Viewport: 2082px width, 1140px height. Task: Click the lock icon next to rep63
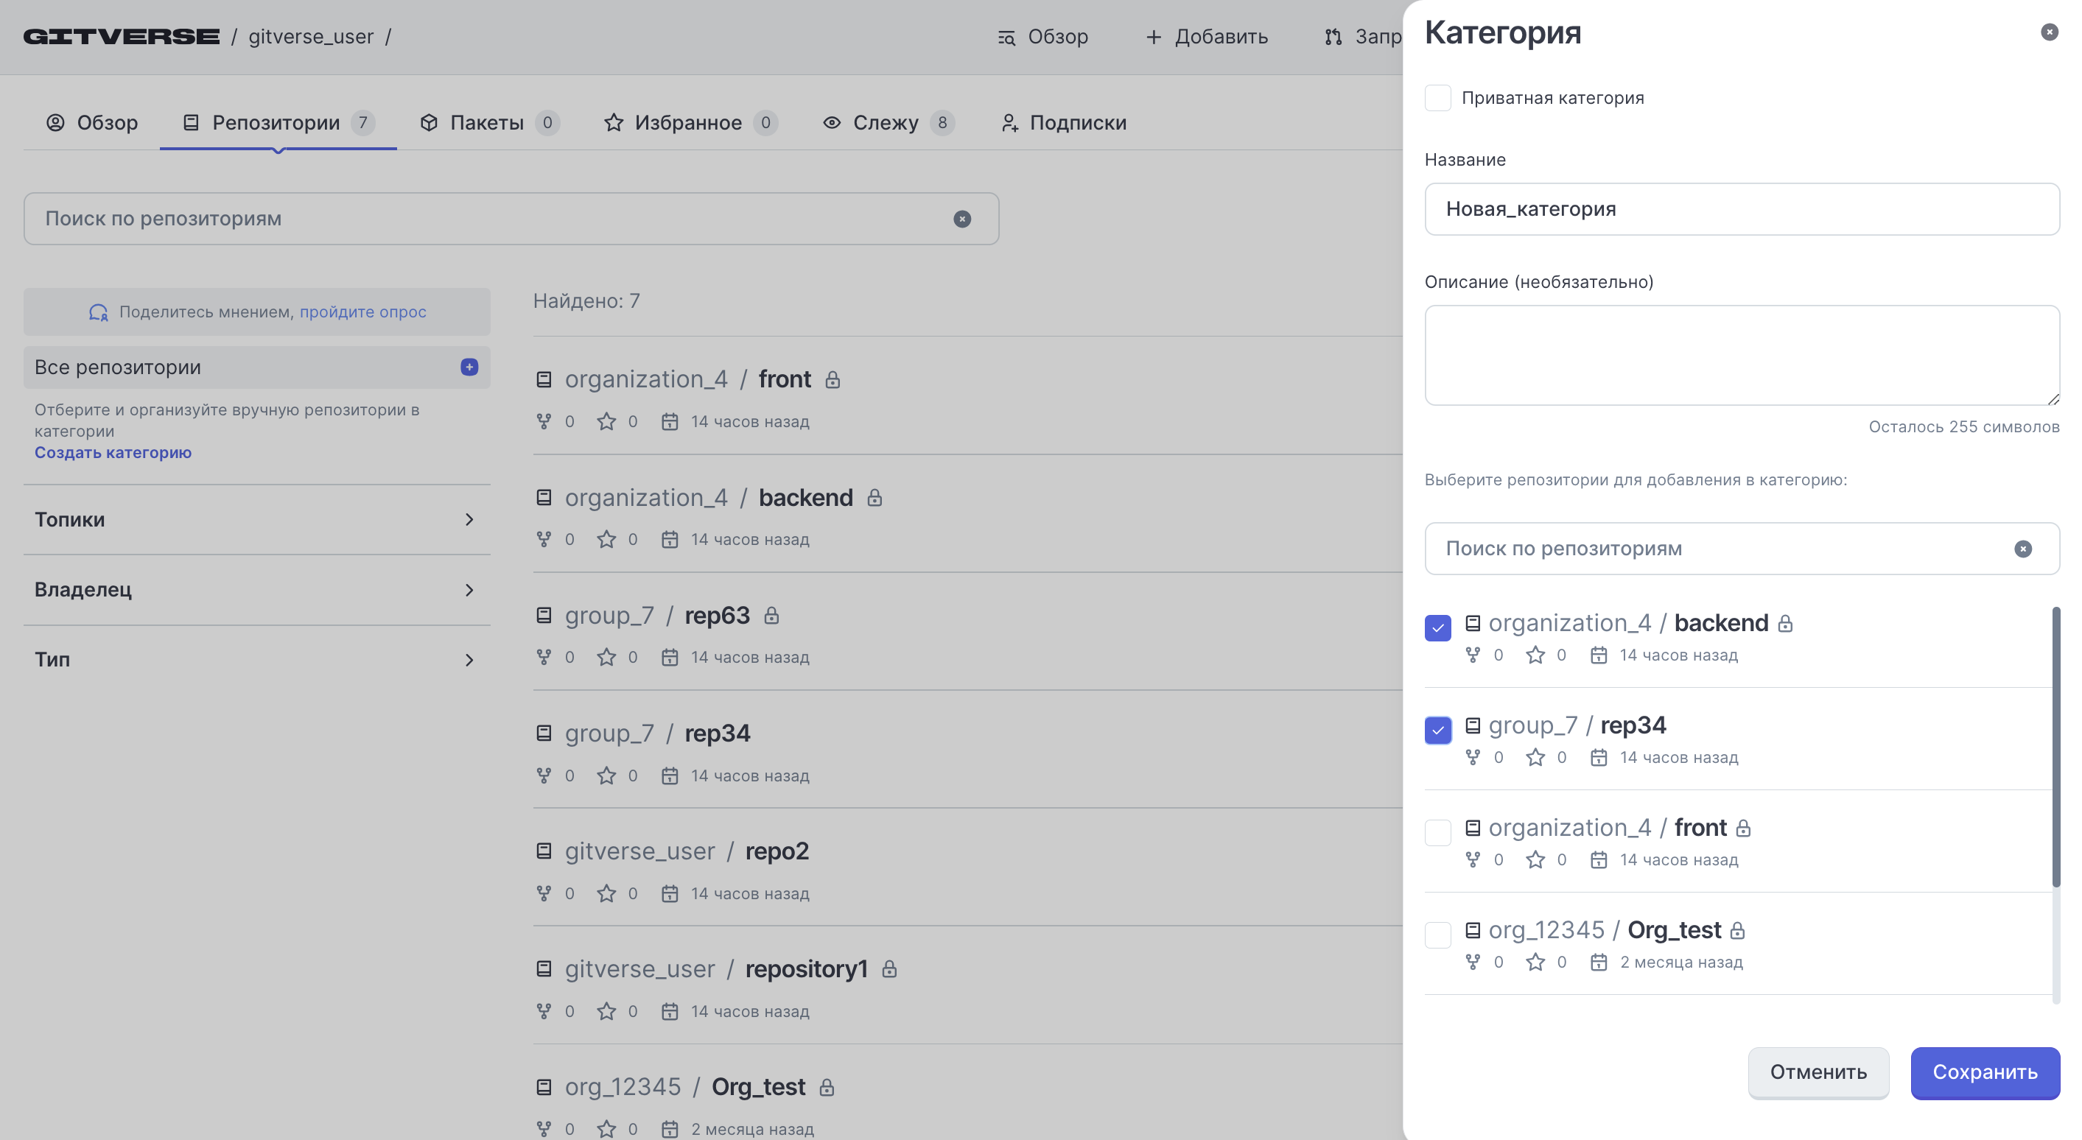click(772, 616)
